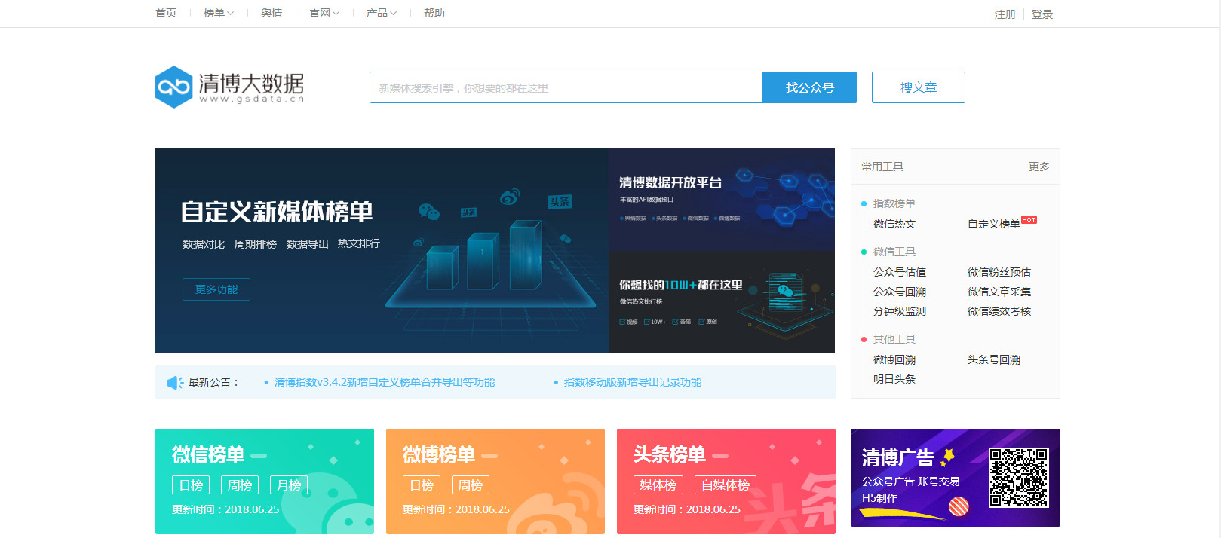This screenshot has width=1221, height=538.
Task: Click the 找公众号 search button
Action: point(810,87)
